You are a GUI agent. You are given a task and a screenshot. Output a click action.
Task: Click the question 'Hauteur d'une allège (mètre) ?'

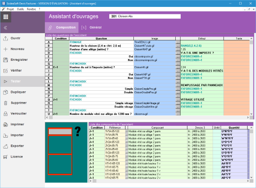pos(101,49)
